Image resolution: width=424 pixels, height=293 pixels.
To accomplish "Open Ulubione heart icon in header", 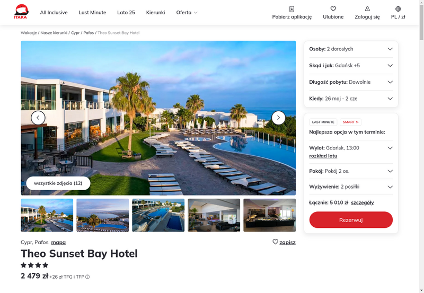I will [333, 9].
